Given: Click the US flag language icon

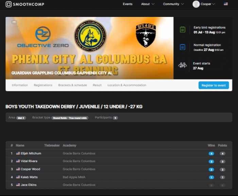Looking at the screenshot, I should coord(226,4).
